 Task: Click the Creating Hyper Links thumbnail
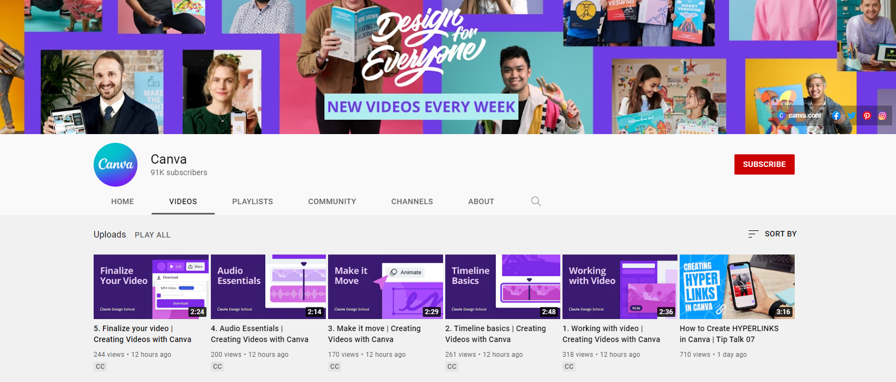coord(737,287)
